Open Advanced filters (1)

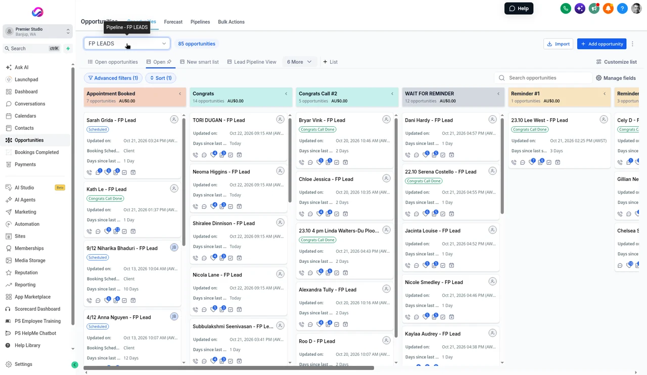(113, 78)
